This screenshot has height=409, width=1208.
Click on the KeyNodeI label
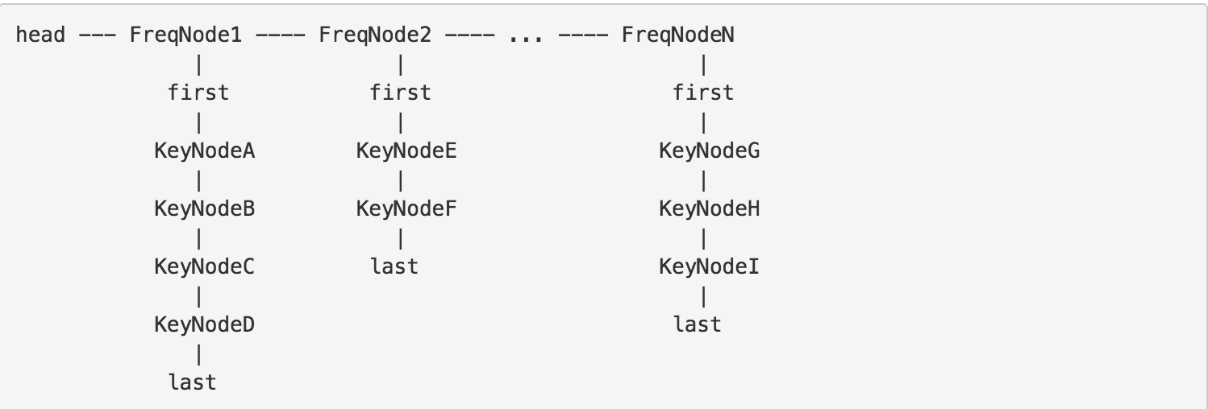point(710,267)
